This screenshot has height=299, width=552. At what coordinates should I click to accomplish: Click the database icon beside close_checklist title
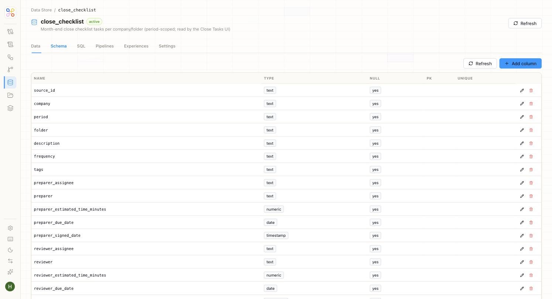coord(34,22)
